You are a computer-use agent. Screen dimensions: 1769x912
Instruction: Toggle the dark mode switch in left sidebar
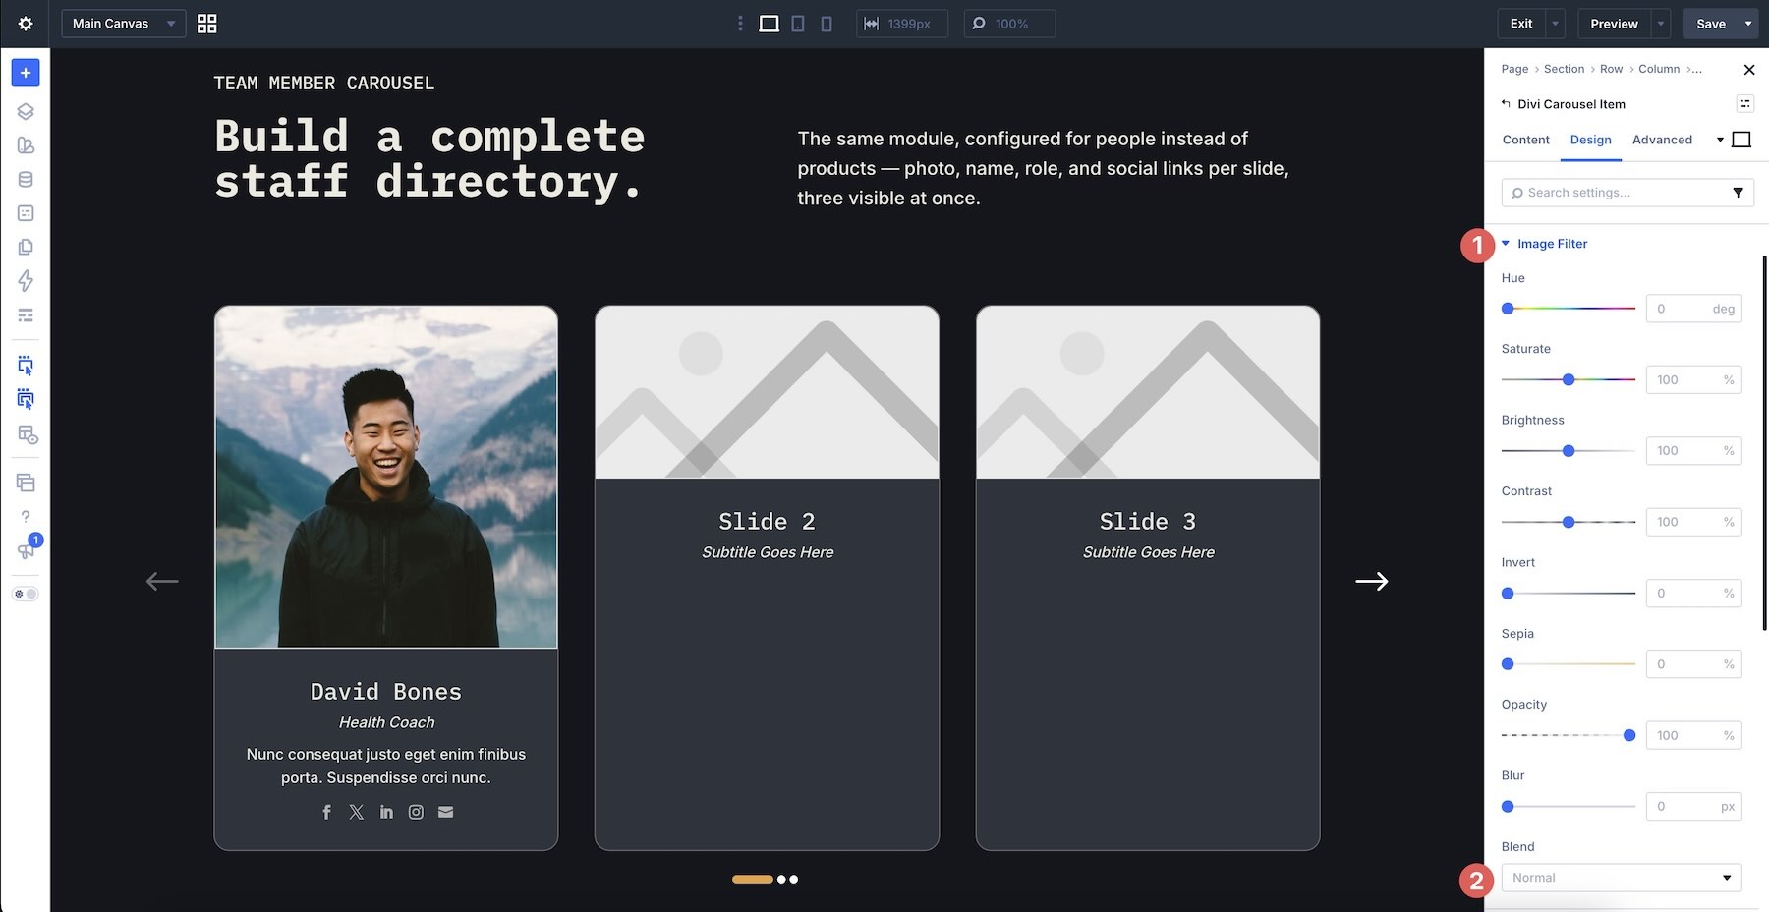coord(26,594)
